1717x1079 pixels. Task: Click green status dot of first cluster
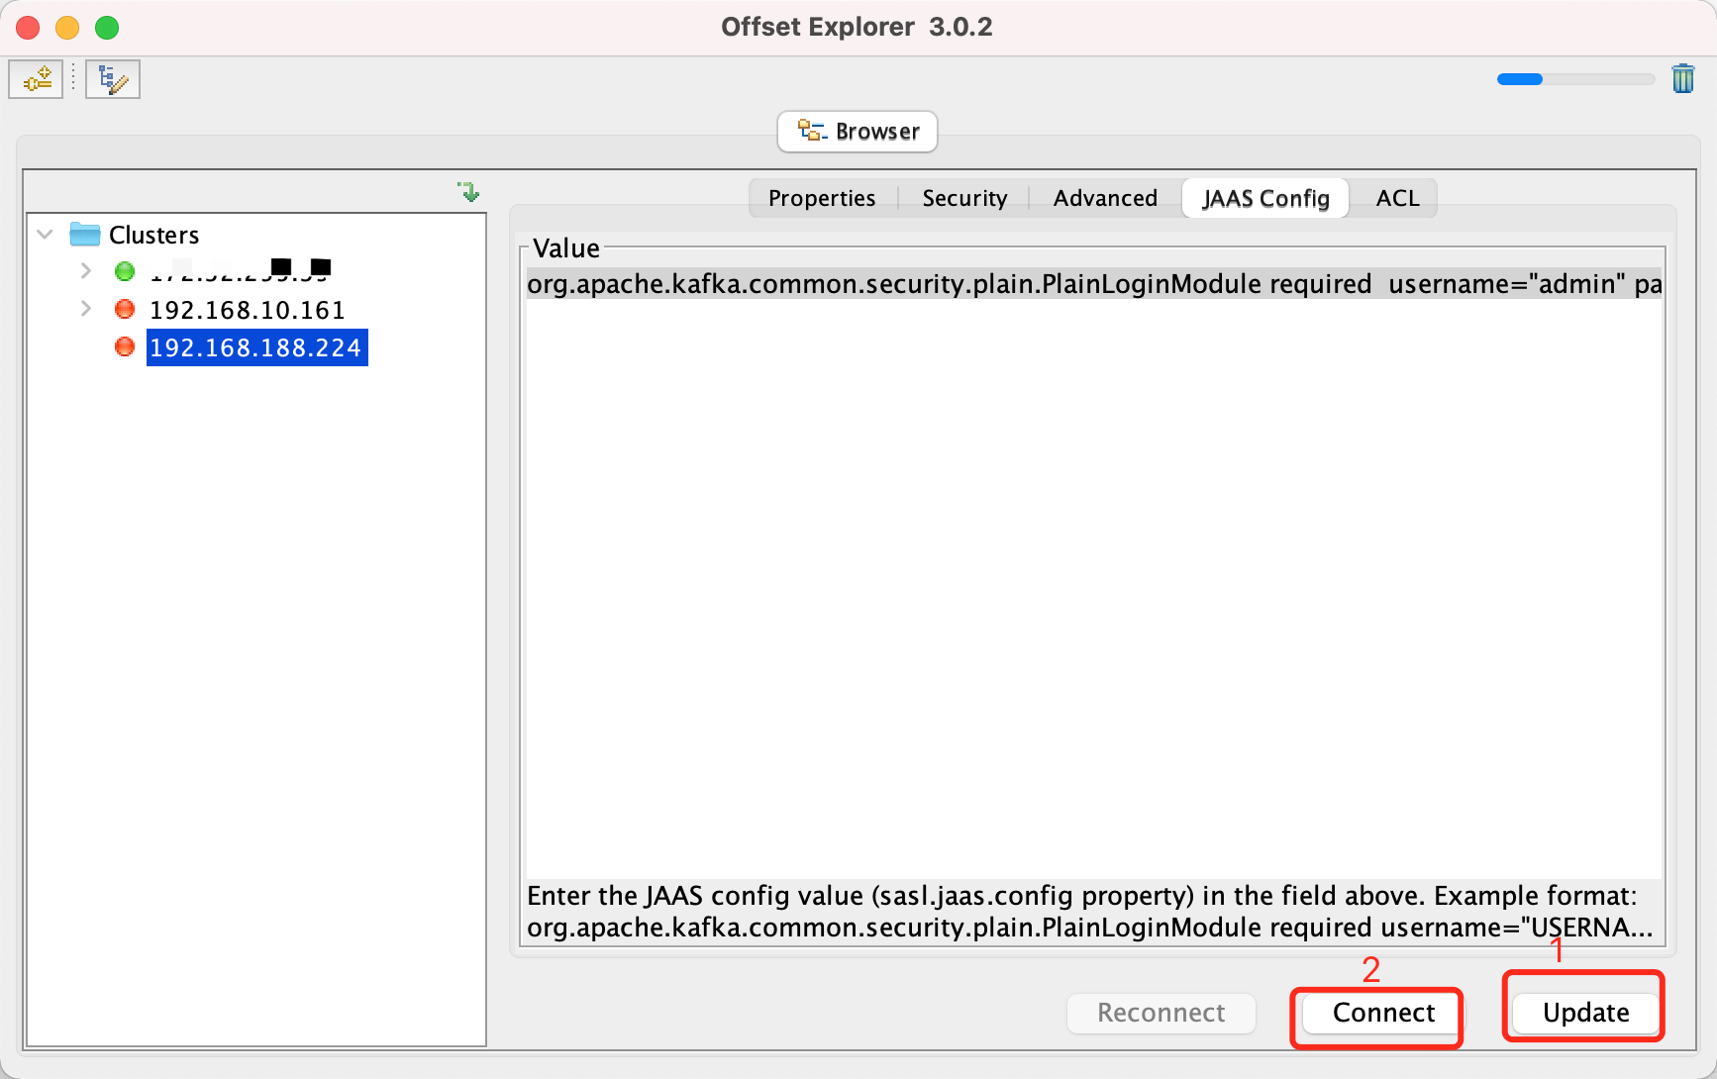(125, 271)
